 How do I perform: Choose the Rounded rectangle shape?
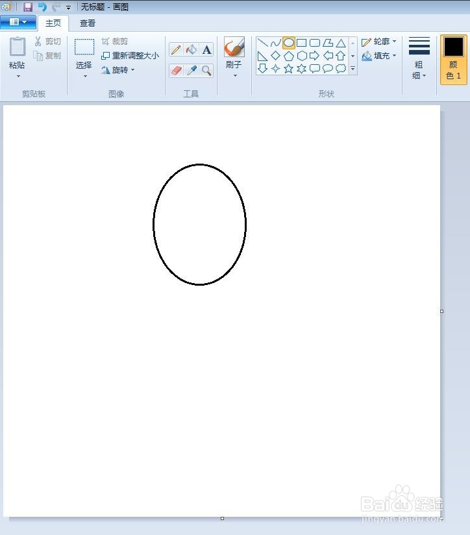pos(314,43)
